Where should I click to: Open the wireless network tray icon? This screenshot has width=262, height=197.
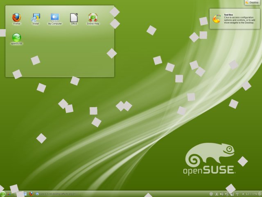click(237, 194)
